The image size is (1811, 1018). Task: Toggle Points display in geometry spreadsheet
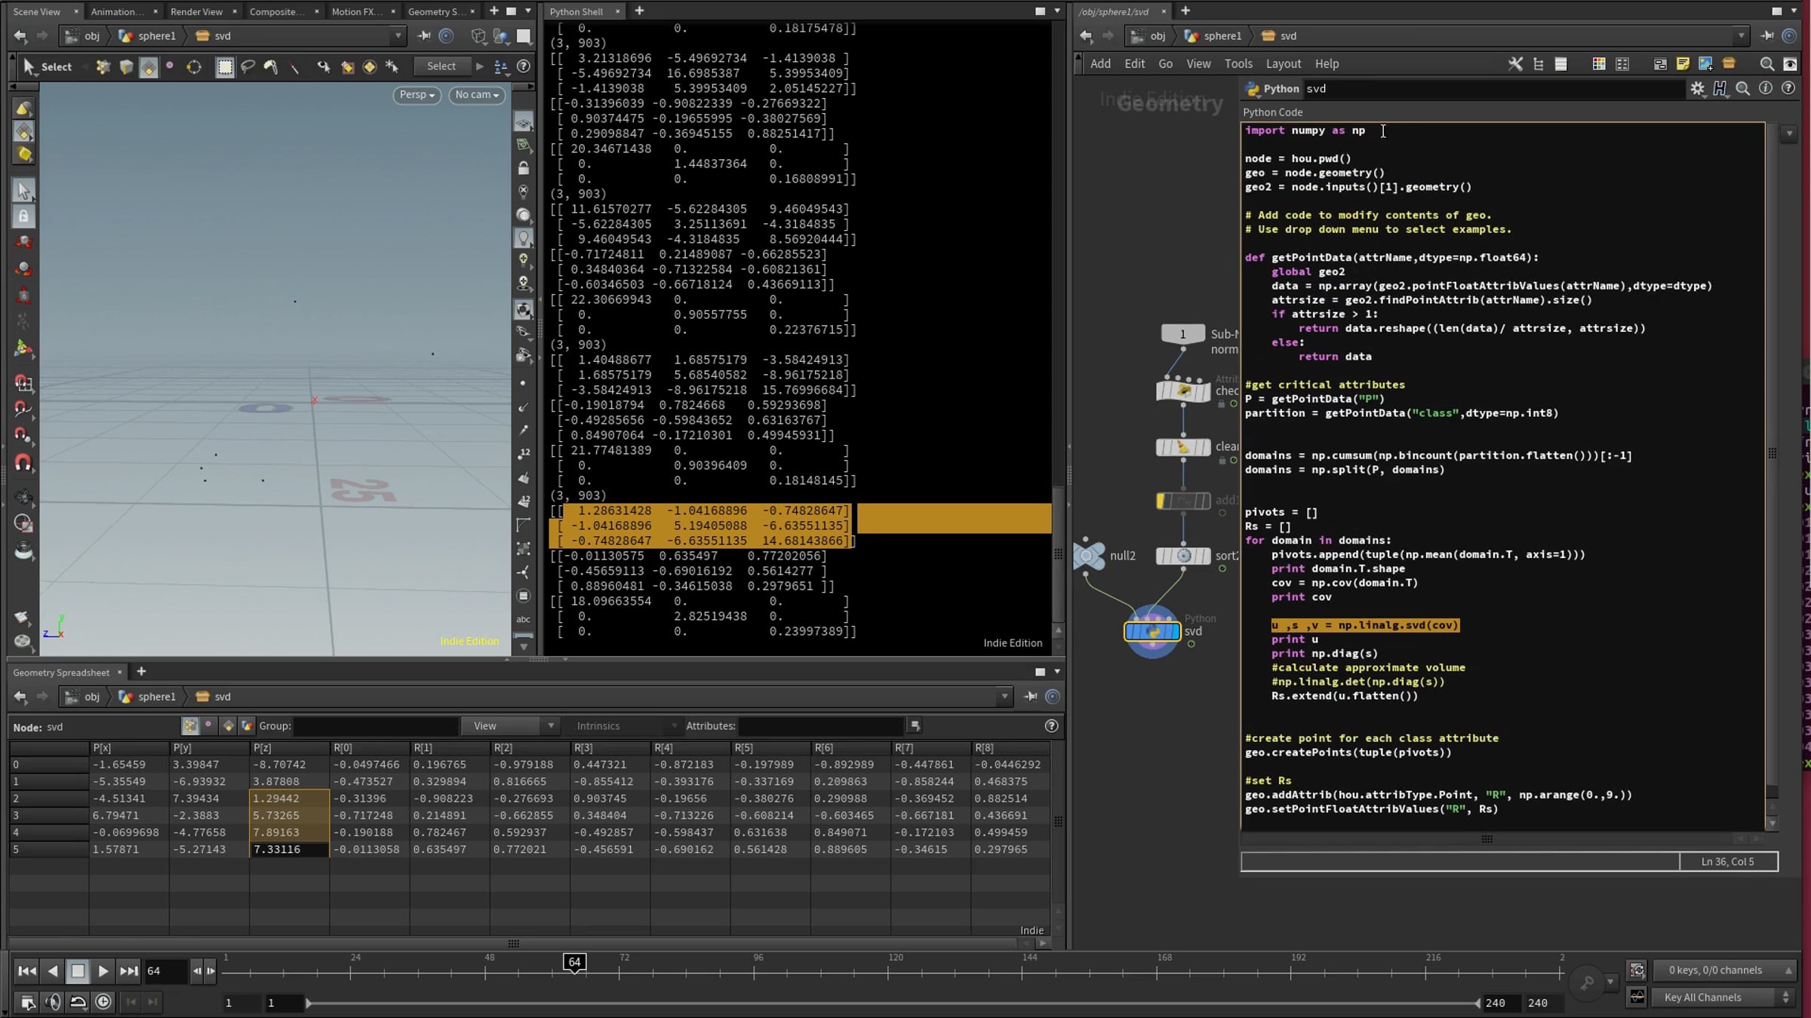click(190, 726)
